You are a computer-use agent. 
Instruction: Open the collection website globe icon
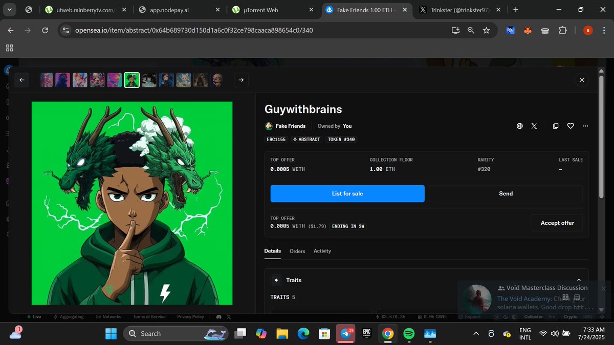tap(520, 126)
